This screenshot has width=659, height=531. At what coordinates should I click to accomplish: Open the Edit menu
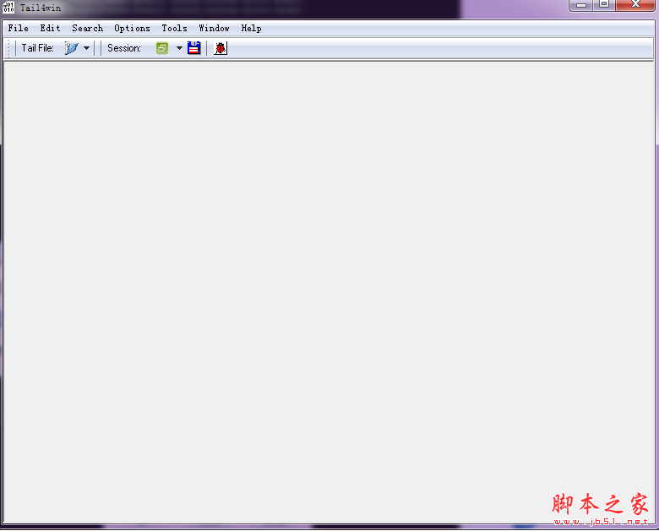click(50, 28)
